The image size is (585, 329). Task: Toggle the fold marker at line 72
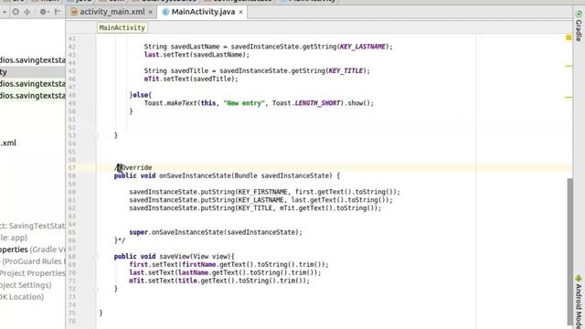pyautogui.click(x=96, y=289)
